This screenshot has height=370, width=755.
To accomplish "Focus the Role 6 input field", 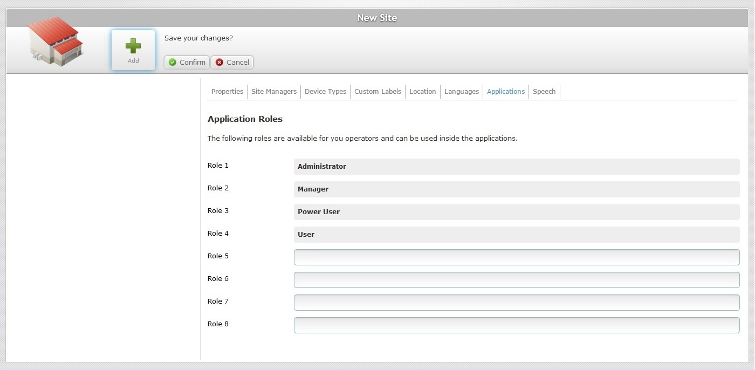I will coord(517,280).
